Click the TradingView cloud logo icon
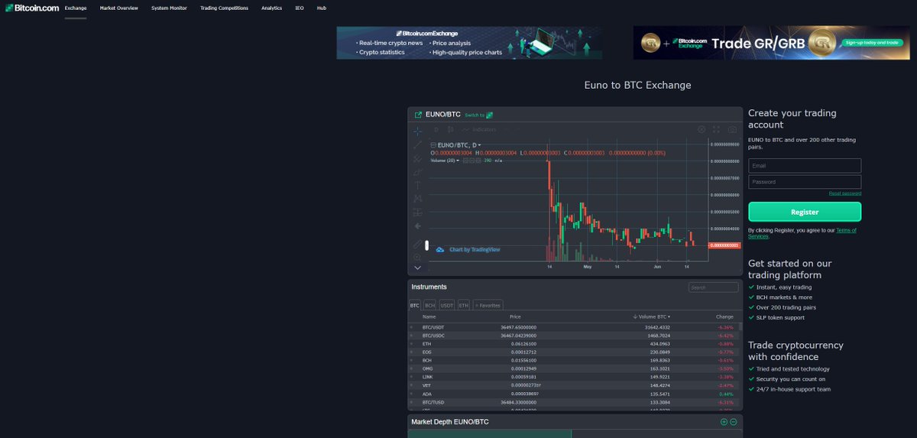The height and width of the screenshot is (438, 917). 440,250
